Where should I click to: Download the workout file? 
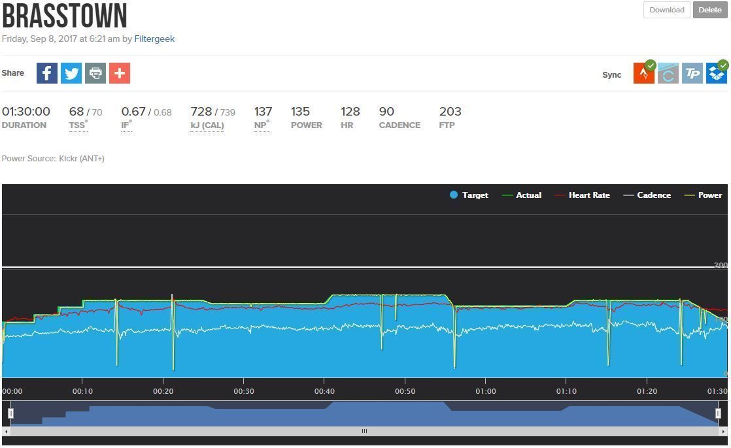666,10
